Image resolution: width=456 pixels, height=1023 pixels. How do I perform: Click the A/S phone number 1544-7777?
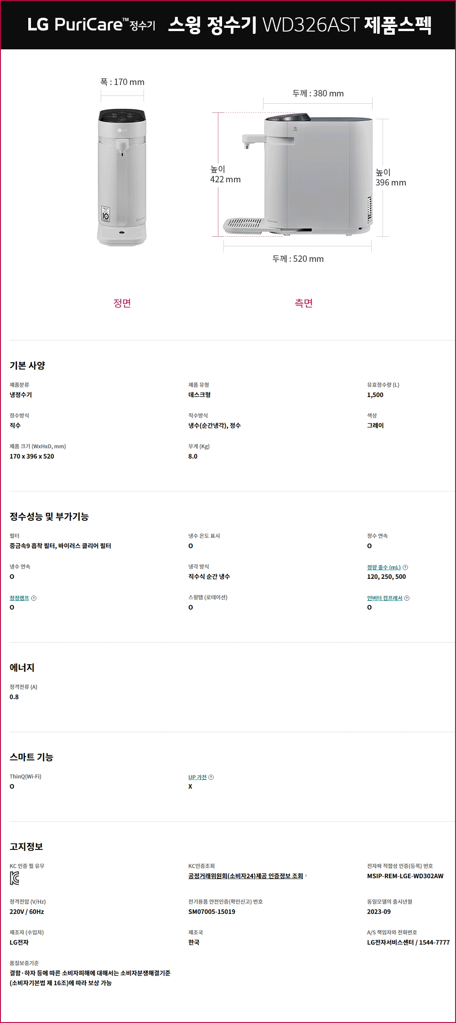click(x=434, y=942)
